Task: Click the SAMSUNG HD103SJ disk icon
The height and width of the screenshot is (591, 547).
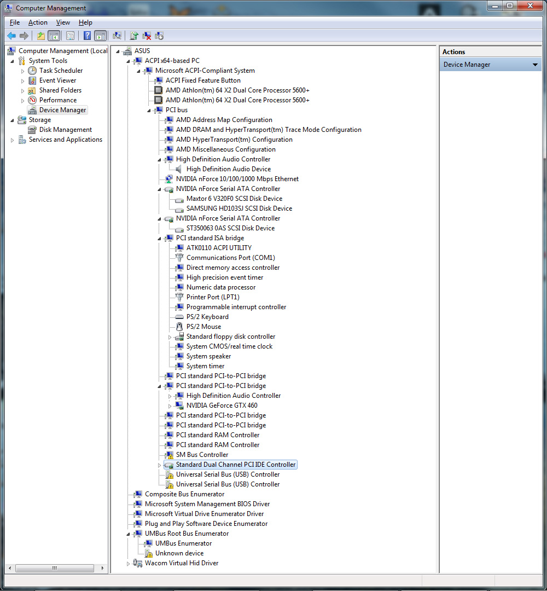Action: click(x=179, y=209)
